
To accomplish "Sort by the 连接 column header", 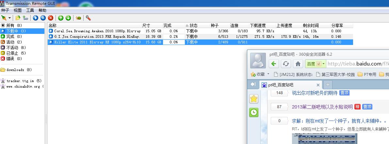I will pos(239,25).
